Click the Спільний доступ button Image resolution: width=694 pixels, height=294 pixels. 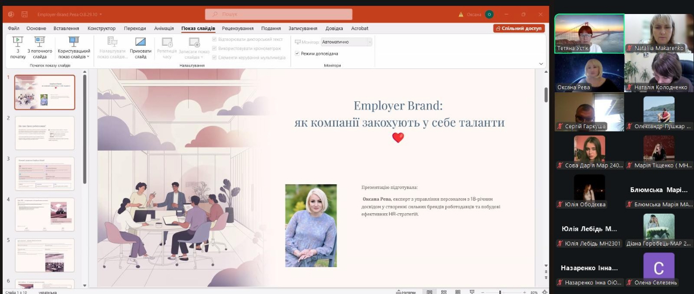519,29
